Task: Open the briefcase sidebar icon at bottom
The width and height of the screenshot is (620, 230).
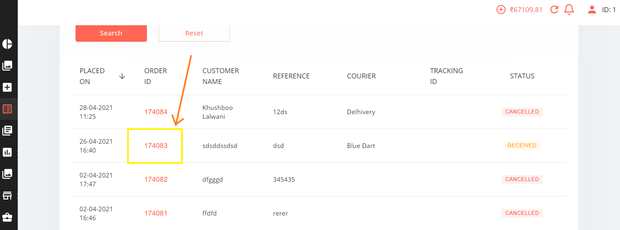Action: tap(7, 217)
